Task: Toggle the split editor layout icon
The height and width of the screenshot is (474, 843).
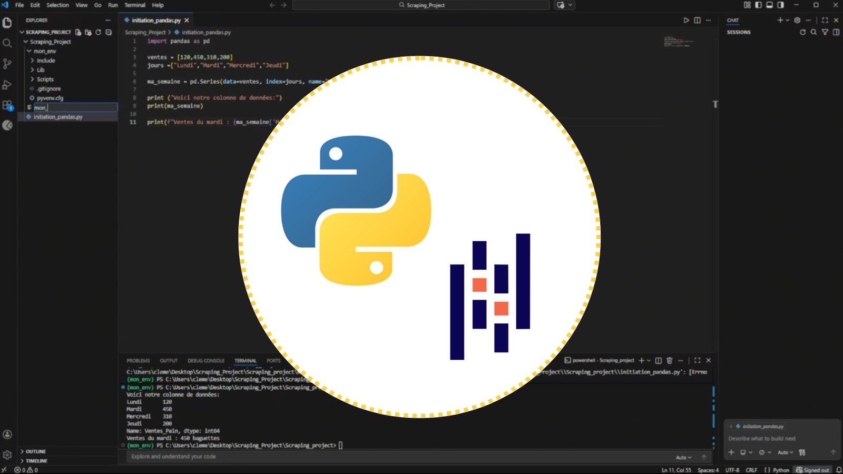Action: (697, 19)
